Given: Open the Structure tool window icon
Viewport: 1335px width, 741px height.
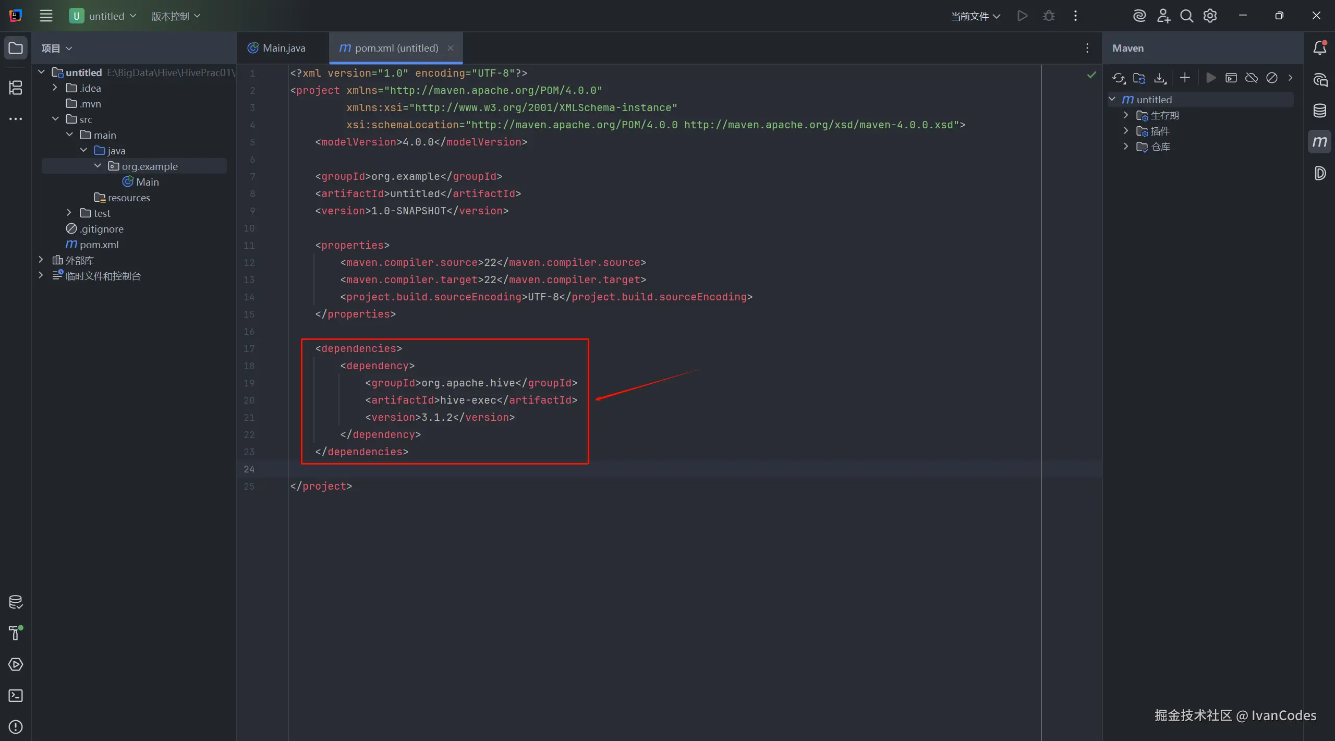Looking at the screenshot, I should coord(16,88).
